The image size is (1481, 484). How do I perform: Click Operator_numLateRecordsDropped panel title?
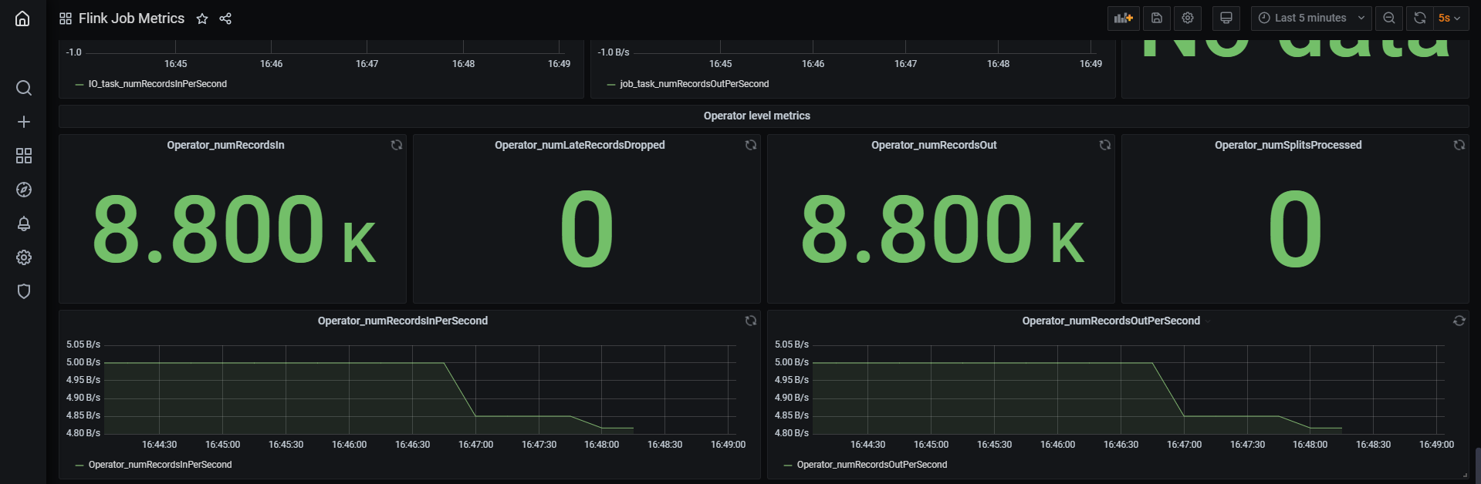580,145
